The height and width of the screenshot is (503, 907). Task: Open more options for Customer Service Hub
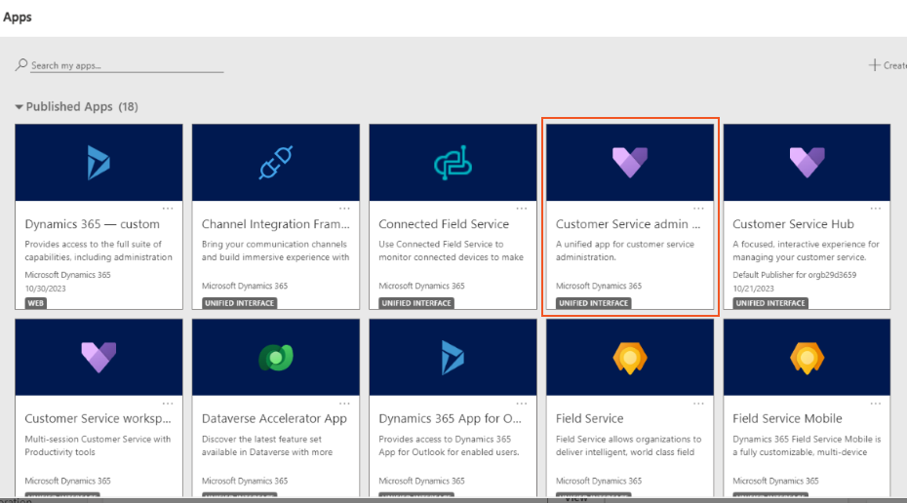point(876,209)
